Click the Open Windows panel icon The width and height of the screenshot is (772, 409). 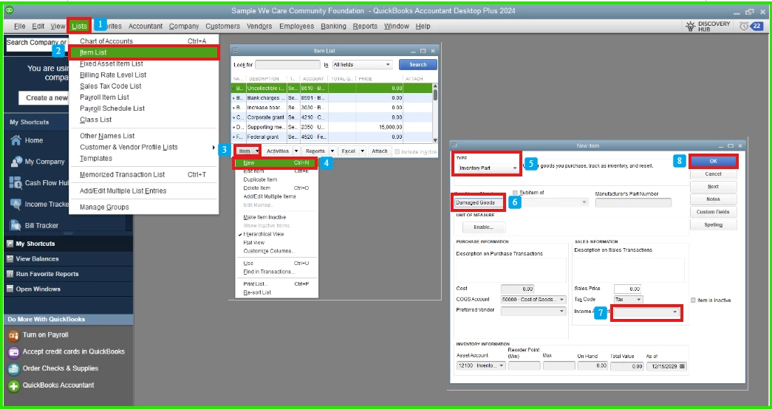10,289
